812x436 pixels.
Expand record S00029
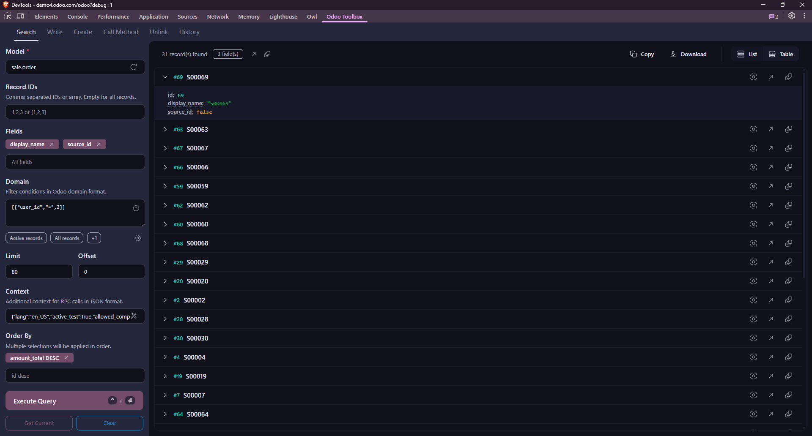point(165,262)
